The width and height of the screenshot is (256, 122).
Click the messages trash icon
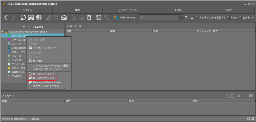tap(239, 96)
